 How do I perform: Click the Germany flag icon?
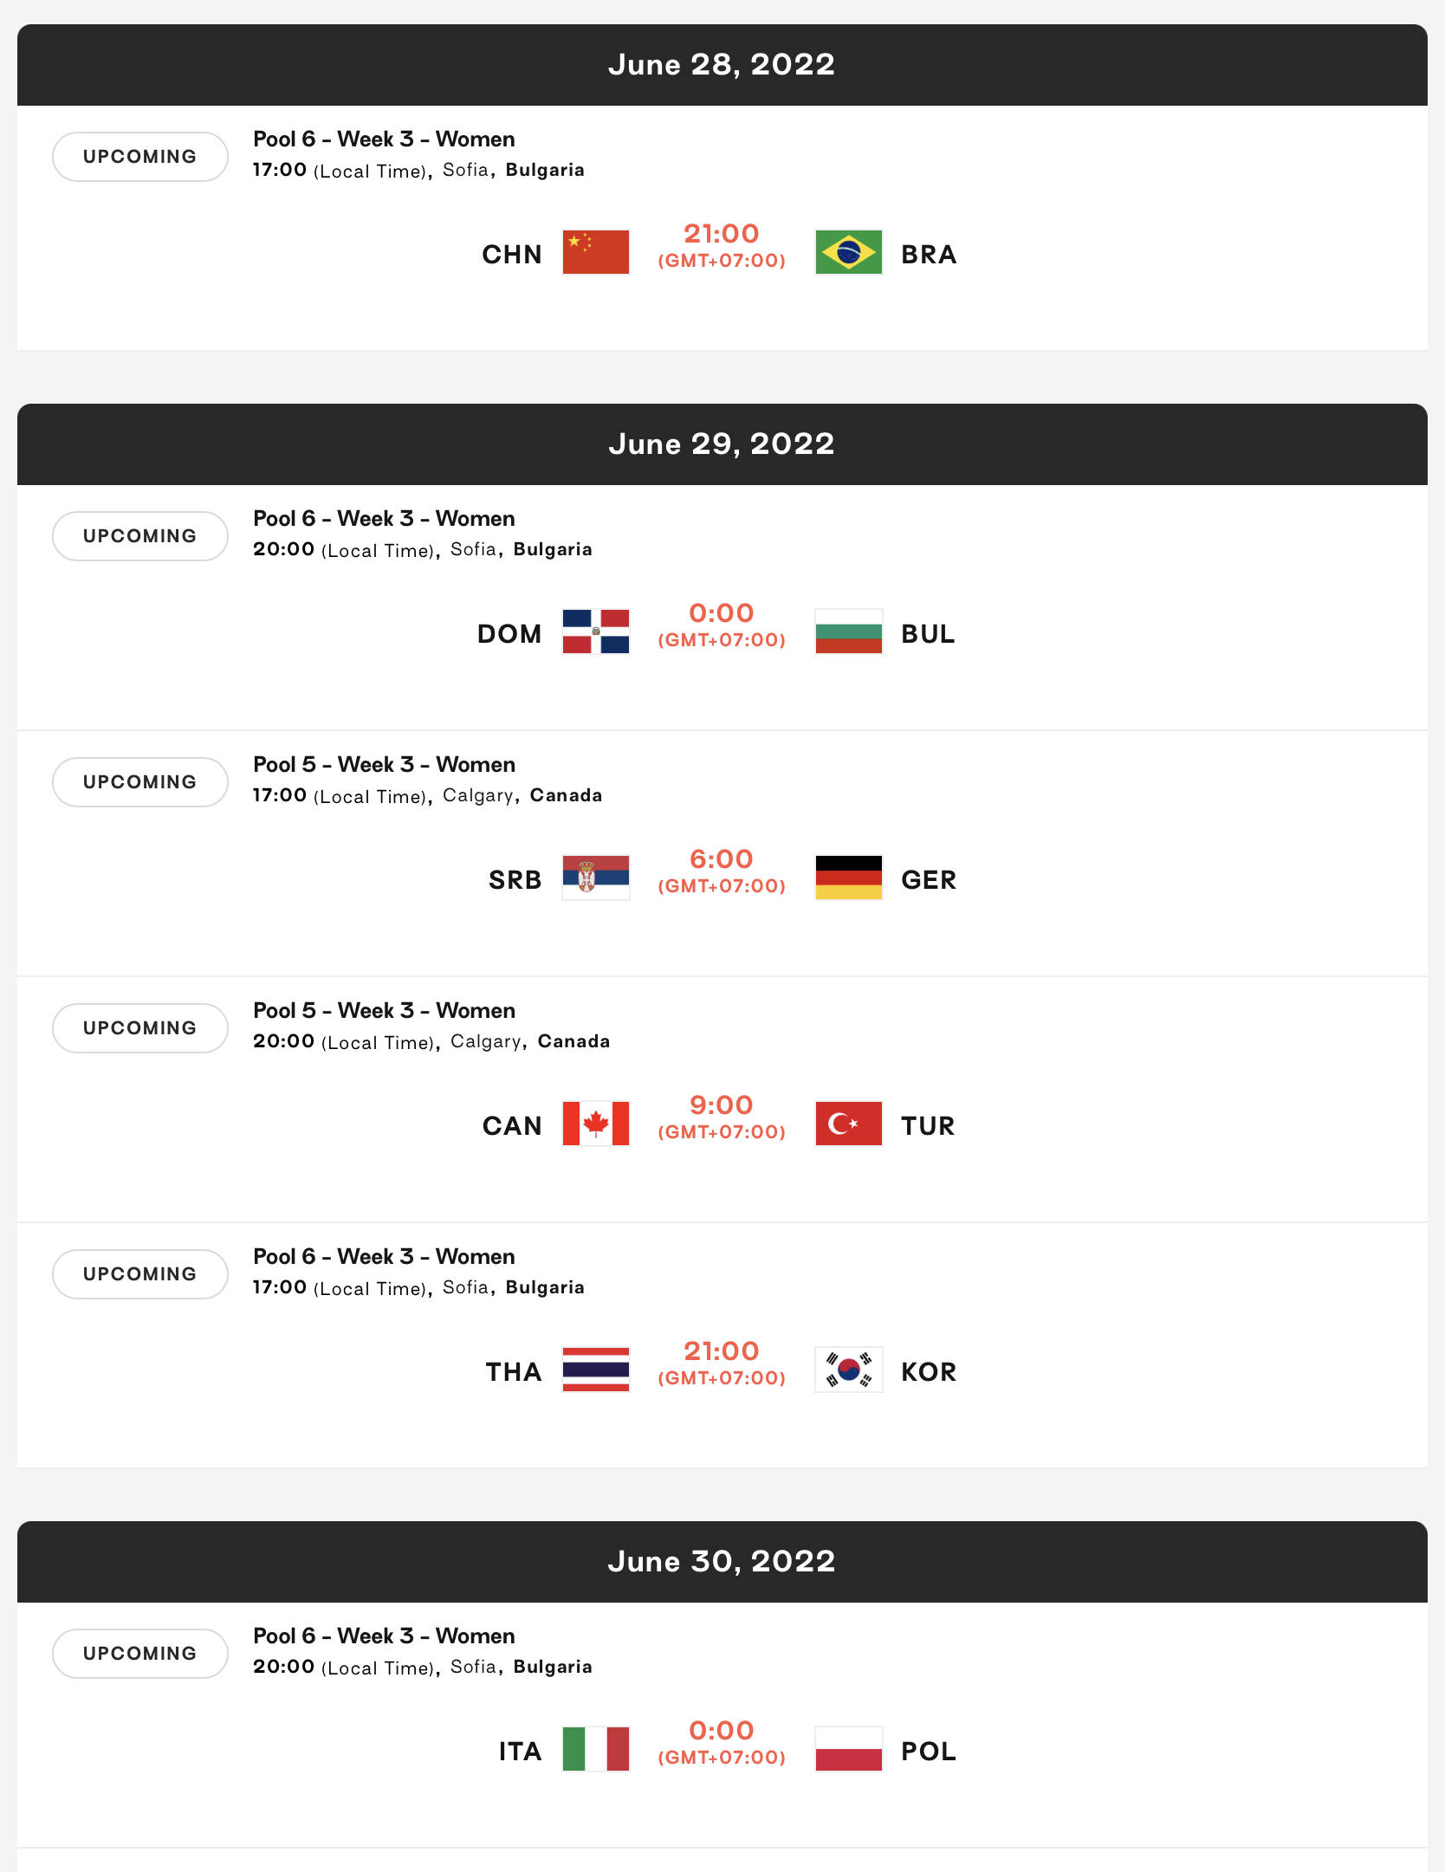pyautogui.click(x=848, y=878)
